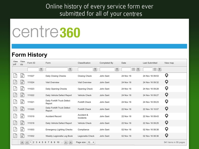
Task: Download zip for form 111024
Action: click(22, 82)
